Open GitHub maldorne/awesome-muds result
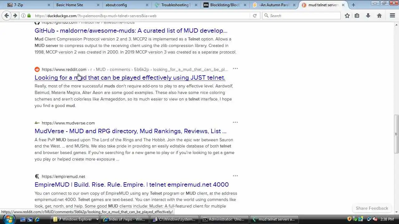 (x=131, y=30)
